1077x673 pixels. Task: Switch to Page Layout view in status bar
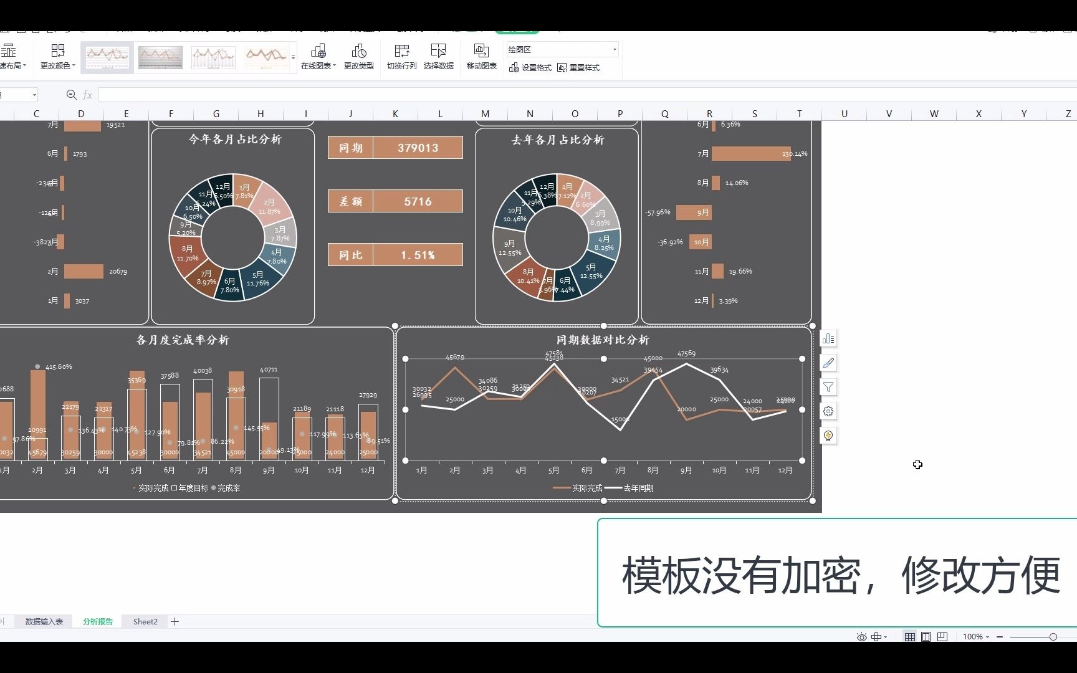coord(926,636)
